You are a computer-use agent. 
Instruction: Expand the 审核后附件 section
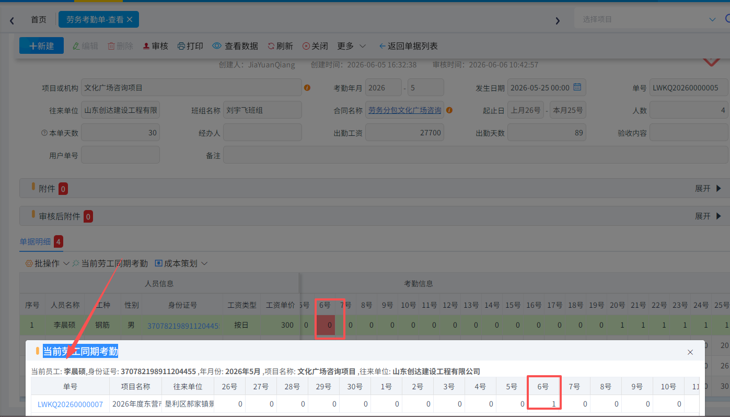click(708, 216)
